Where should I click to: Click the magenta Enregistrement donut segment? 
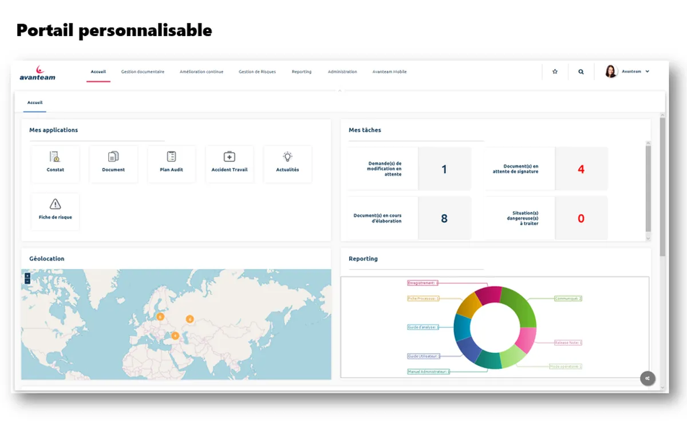pos(488,294)
